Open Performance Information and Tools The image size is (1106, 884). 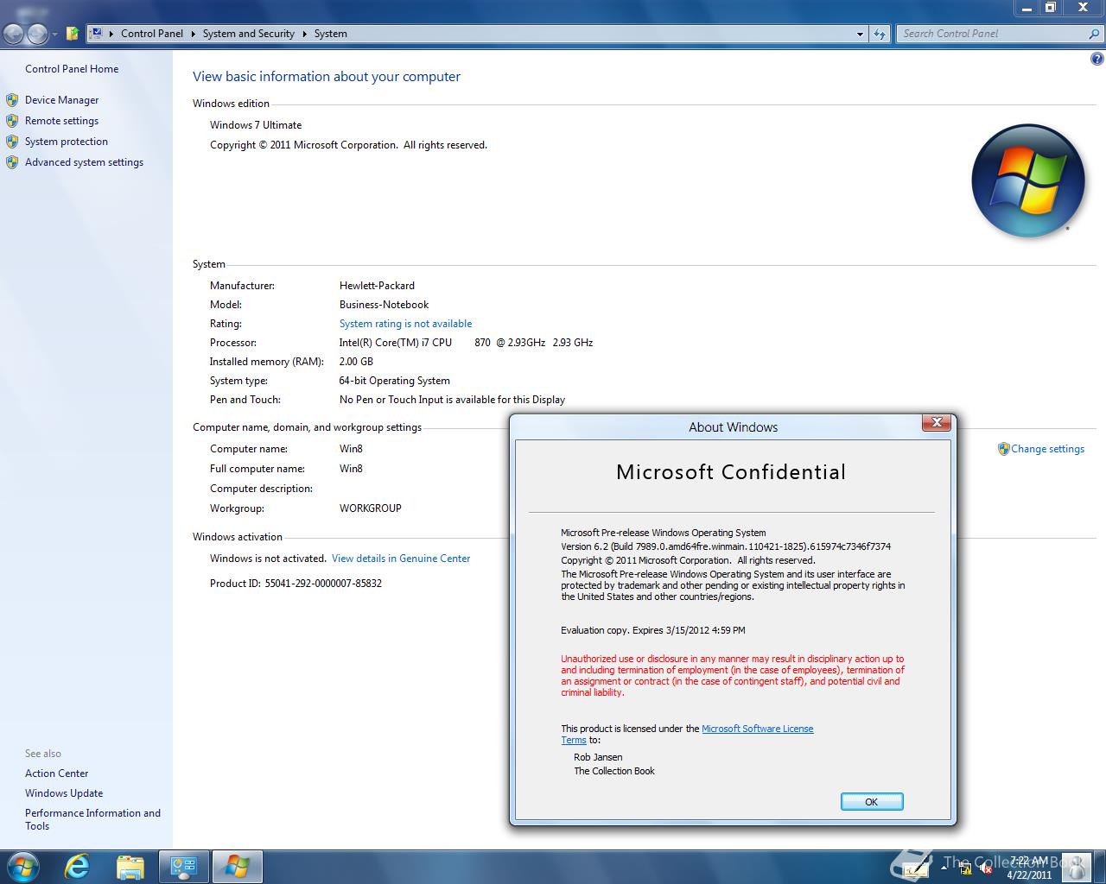coord(92,819)
